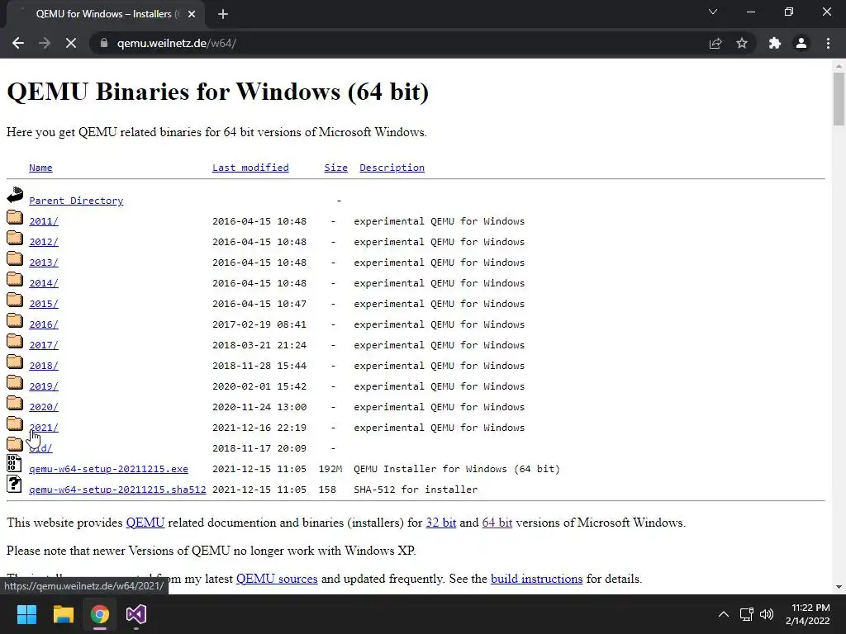The width and height of the screenshot is (846, 634).
Task: Open Visual Studio from the taskbar
Action: [x=136, y=614]
